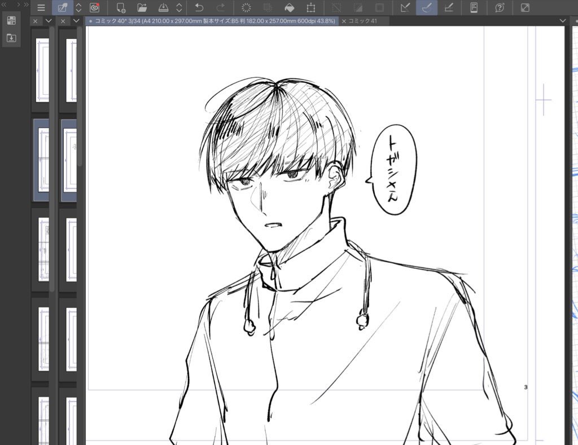Toggle Snap to Ruler

click(x=405, y=8)
